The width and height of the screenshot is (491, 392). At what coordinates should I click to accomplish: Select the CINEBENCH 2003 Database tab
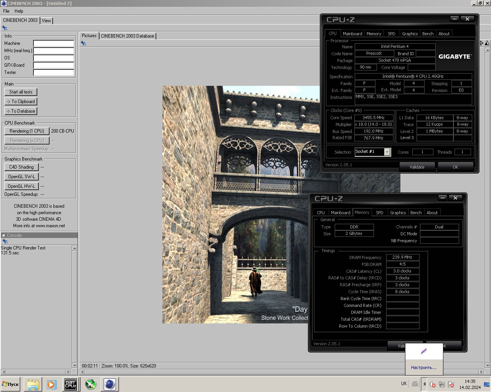(127, 36)
